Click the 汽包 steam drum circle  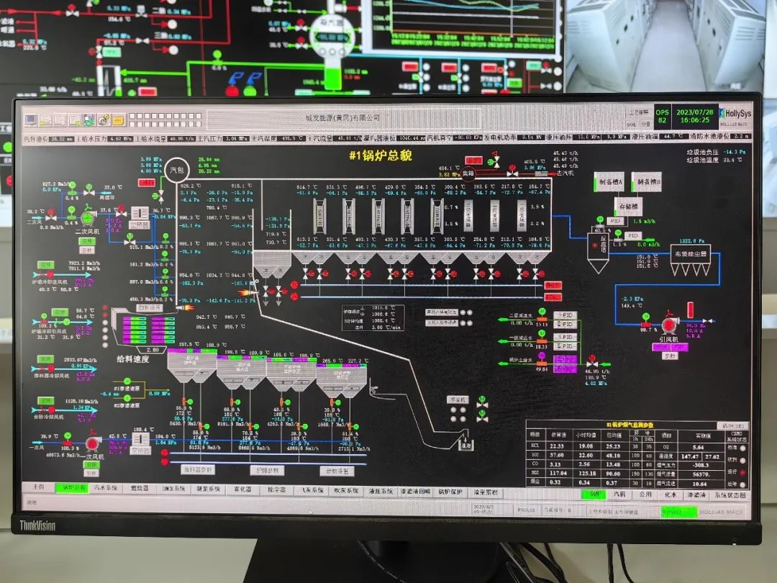(x=176, y=170)
